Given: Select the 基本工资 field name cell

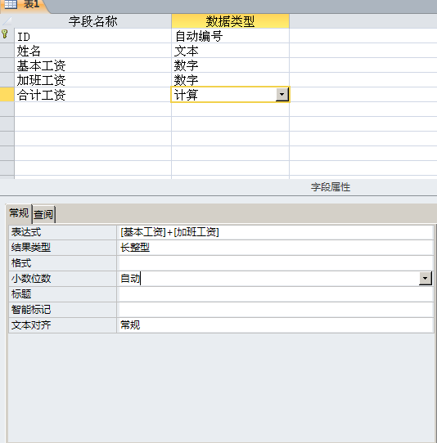Looking at the screenshot, I should 92,65.
